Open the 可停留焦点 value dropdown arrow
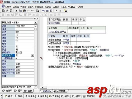Screen dimensions: 132x99 click(x=33, y=55)
